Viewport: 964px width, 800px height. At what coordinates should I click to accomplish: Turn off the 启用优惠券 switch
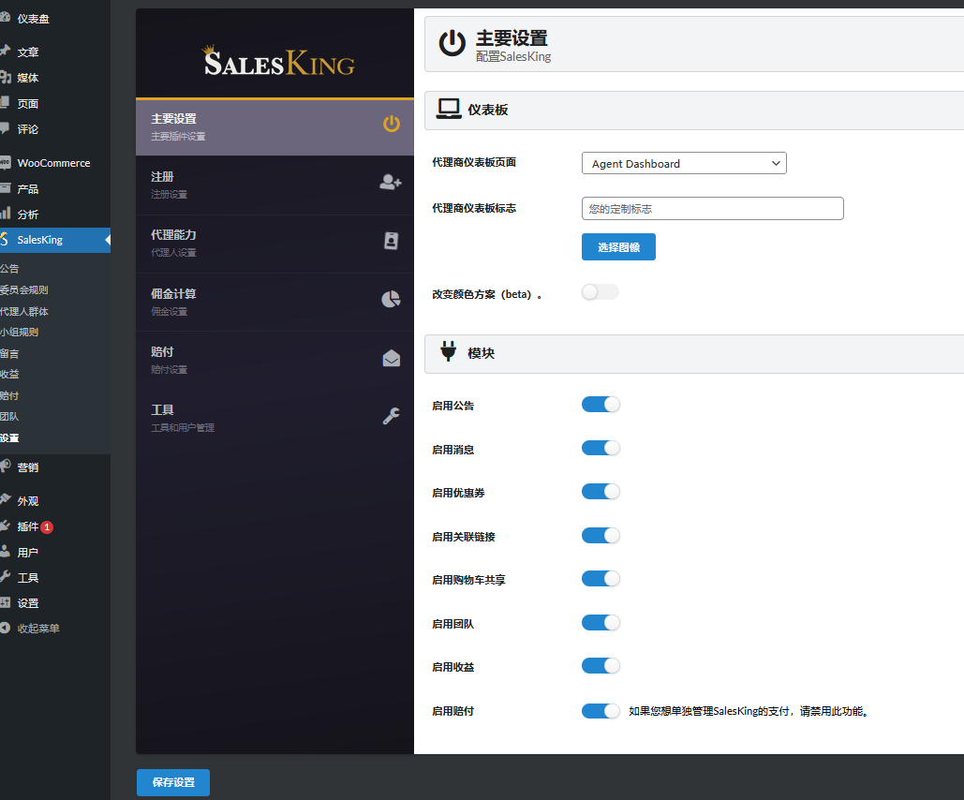[x=601, y=491]
